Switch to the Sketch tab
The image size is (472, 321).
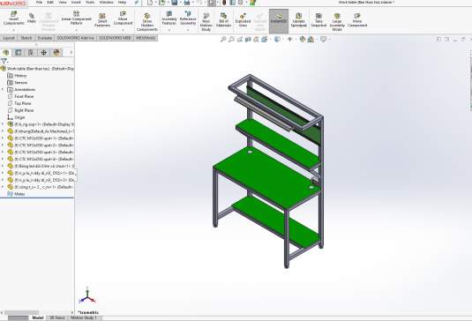pos(26,38)
